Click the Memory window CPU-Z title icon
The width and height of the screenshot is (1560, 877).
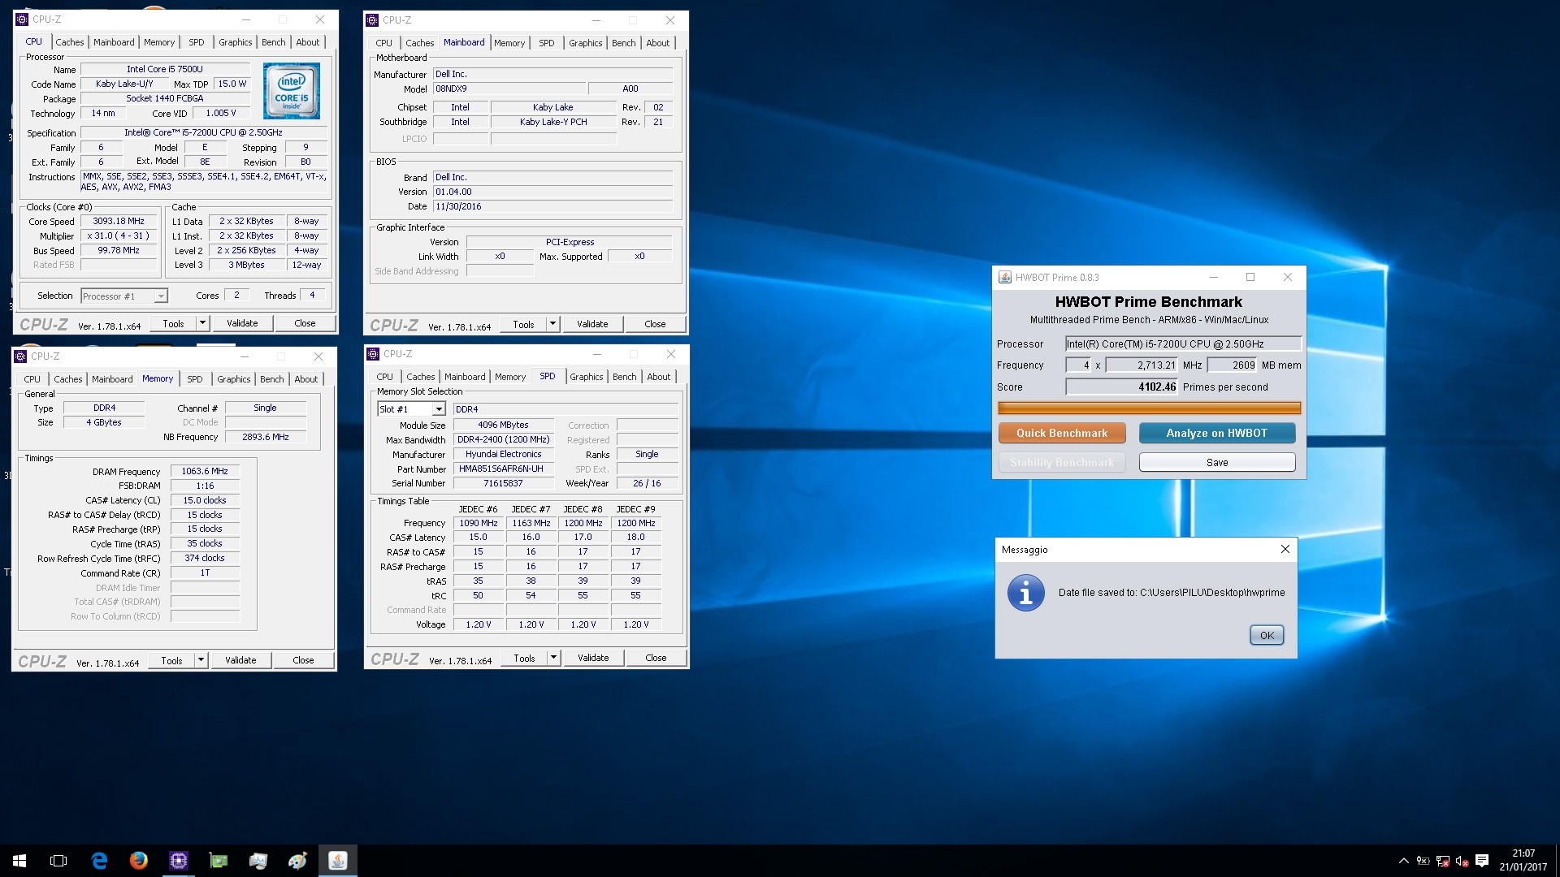coord(21,356)
